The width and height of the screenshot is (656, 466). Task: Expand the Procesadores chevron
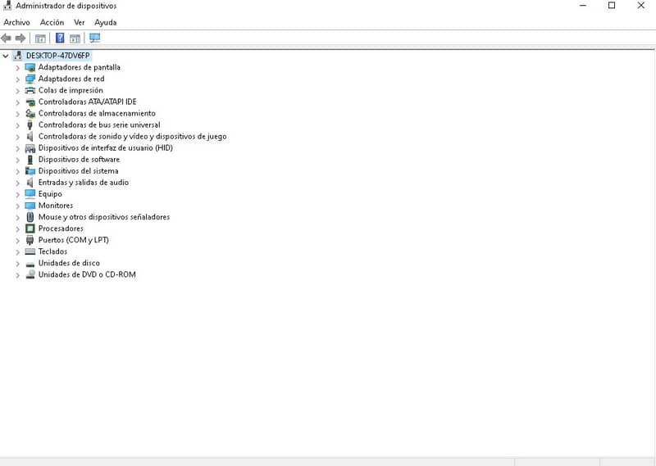17,229
